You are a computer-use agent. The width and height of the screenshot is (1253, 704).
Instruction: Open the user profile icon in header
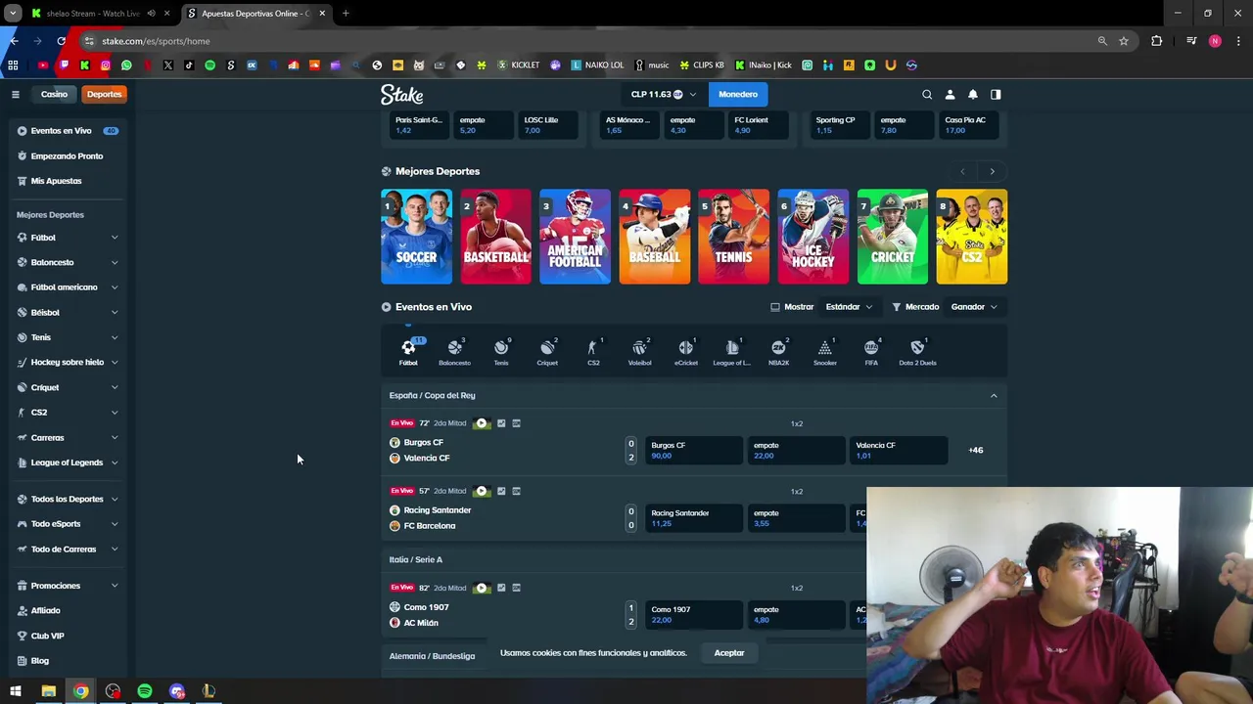[x=950, y=95]
